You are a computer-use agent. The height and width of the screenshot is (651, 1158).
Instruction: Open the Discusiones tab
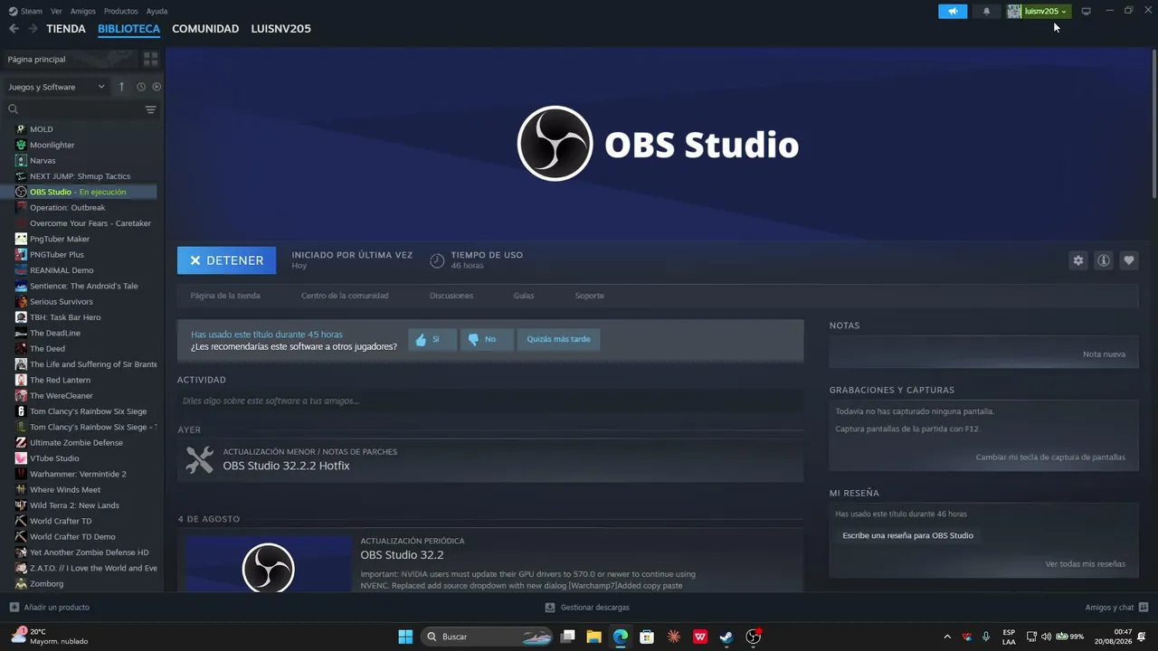pos(451,296)
